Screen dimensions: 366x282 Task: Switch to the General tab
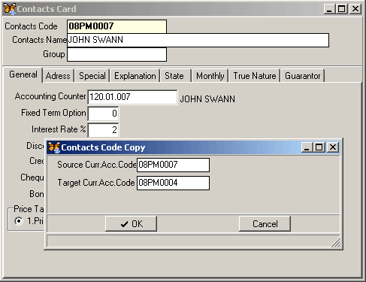(x=23, y=74)
